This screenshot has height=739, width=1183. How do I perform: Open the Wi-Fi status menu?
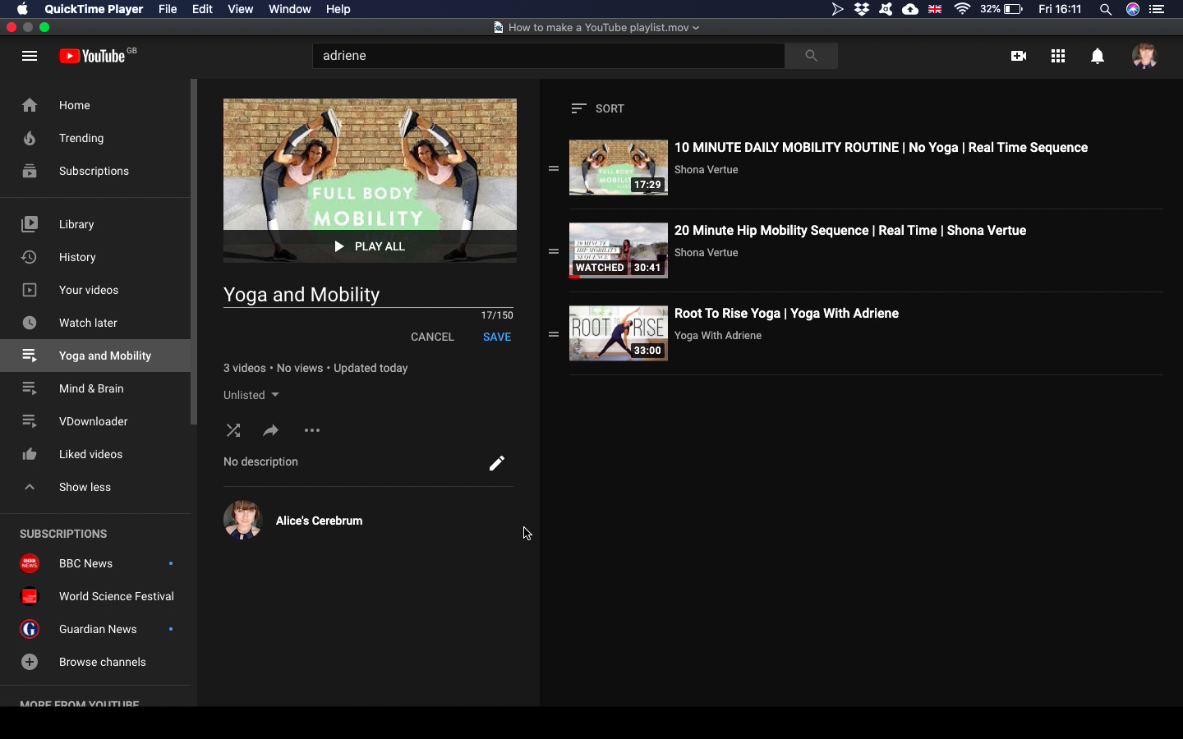(x=962, y=9)
